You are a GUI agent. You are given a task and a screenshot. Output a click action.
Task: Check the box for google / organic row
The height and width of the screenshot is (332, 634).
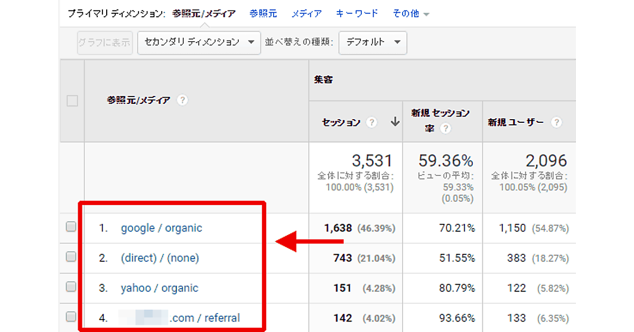coord(71,227)
